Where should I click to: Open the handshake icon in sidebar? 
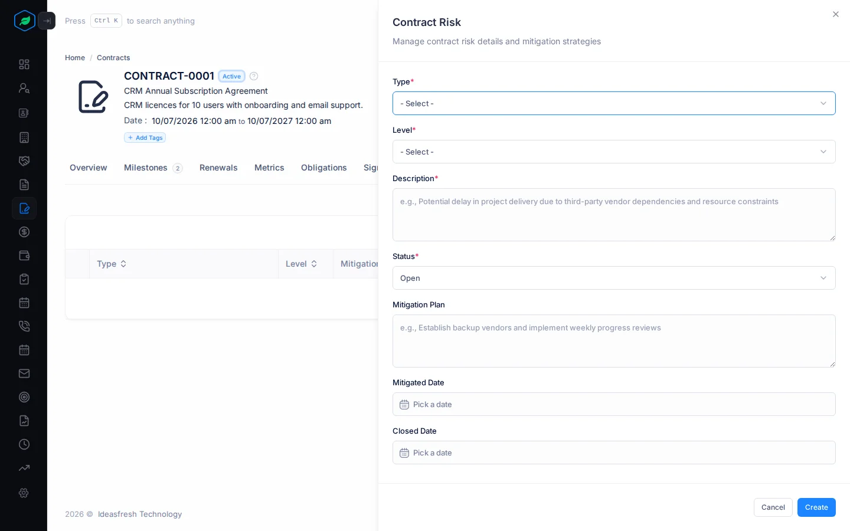click(x=24, y=161)
